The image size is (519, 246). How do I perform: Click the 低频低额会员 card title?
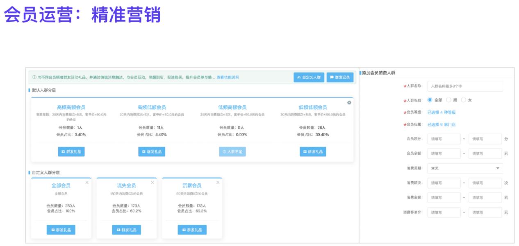coord(313,107)
